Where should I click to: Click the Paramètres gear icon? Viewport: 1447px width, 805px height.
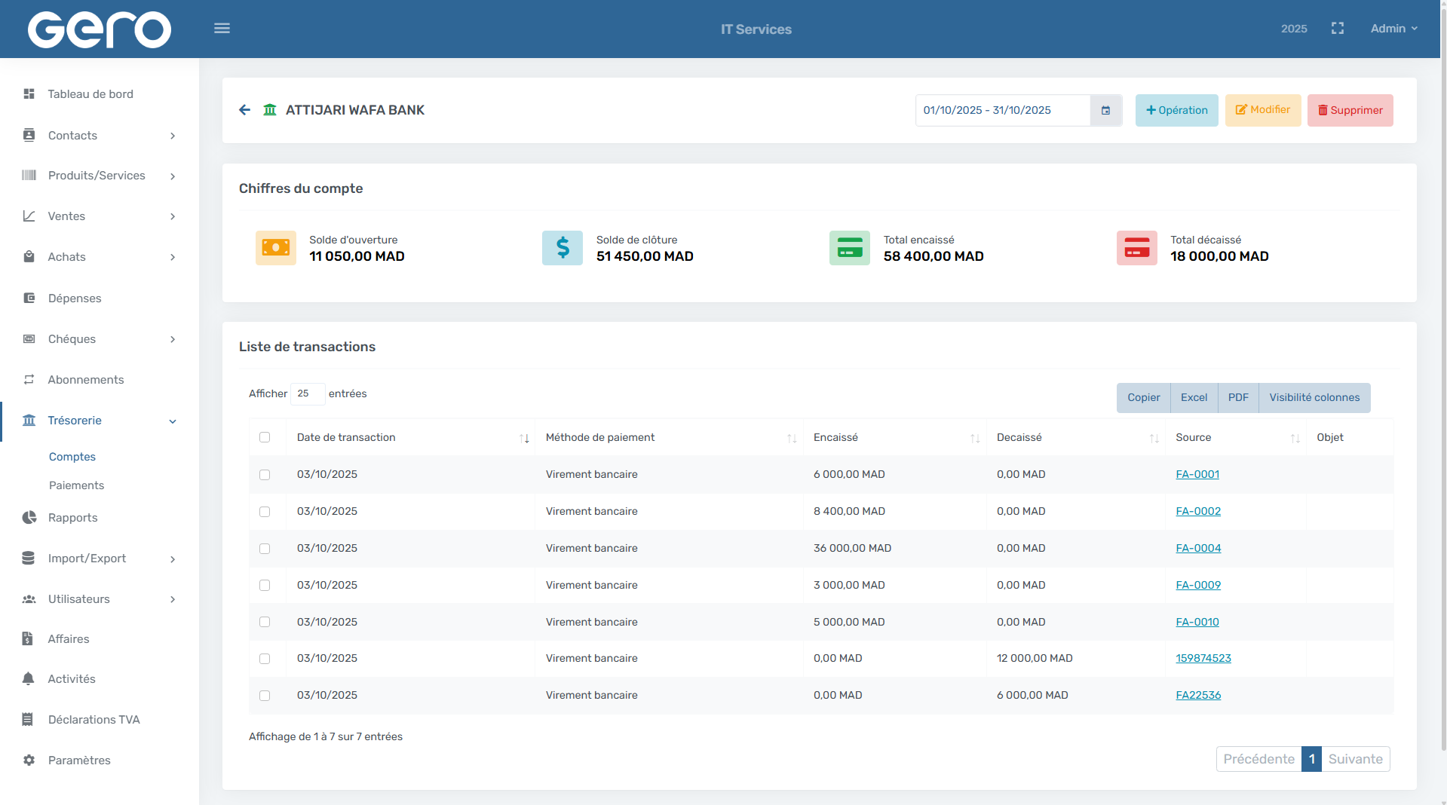click(x=29, y=760)
